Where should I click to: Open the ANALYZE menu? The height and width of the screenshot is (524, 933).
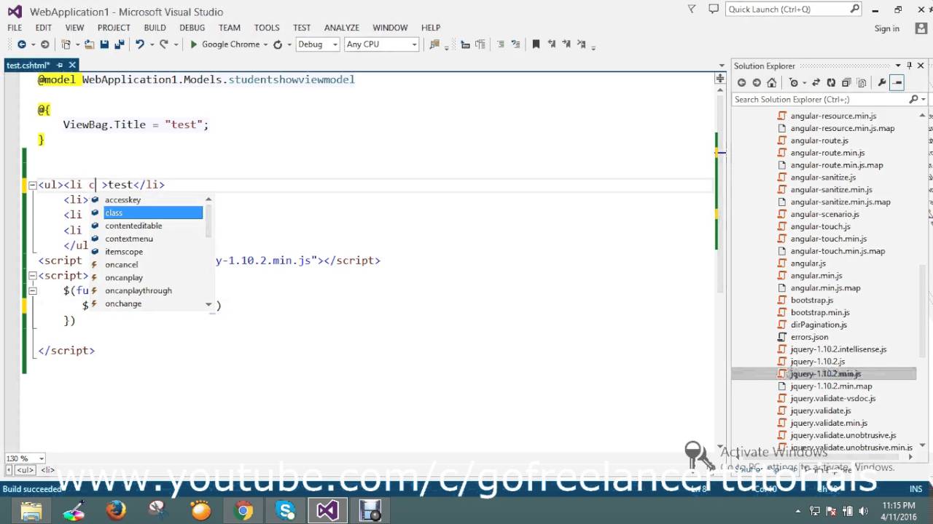click(x=342, y=28)
